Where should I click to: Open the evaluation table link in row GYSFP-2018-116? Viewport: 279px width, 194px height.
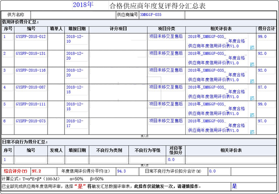(217, 75)
